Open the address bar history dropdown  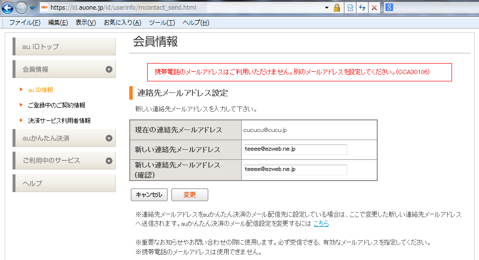pos(327,8)
